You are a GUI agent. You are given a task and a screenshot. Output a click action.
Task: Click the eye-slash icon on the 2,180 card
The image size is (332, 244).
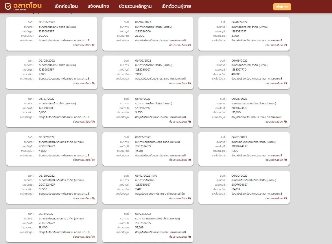[93, 83]
